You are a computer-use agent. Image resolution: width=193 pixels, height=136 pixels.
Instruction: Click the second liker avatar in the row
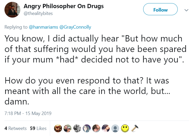click(68, 128)
